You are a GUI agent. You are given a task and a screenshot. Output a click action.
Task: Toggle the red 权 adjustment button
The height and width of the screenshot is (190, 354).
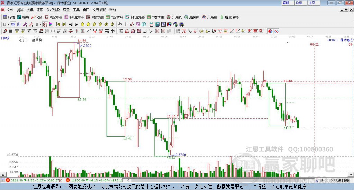tap(45, 24)
